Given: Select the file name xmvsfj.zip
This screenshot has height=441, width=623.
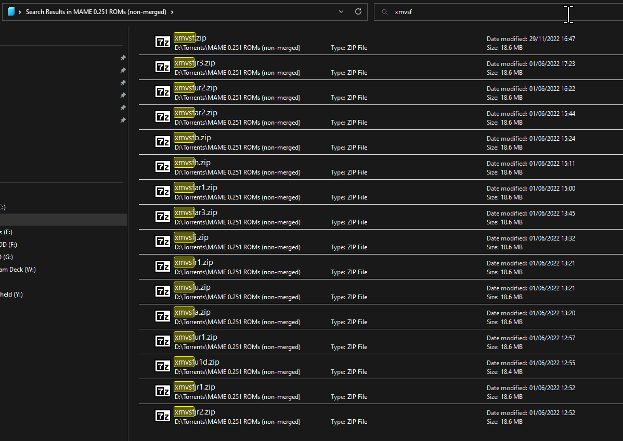Looking at the screenshot, I should [191, 237].
